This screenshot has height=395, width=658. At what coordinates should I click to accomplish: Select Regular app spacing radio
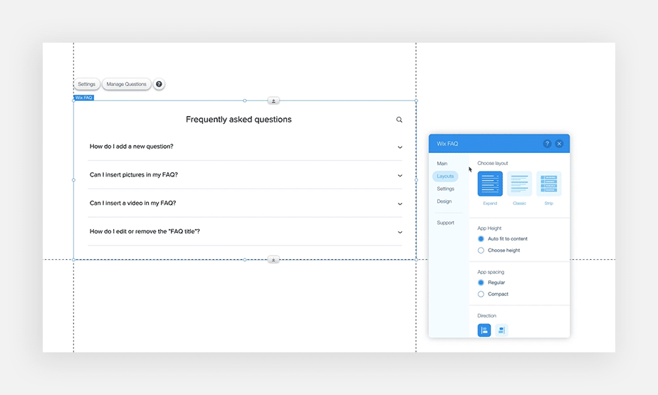tap(481, 283)
